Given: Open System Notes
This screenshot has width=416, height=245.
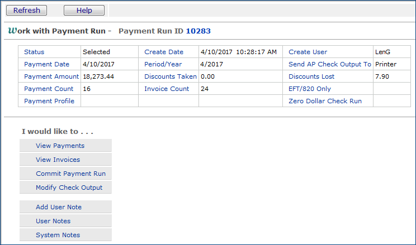Looking at the screenshot, I should tap(58, 235).
